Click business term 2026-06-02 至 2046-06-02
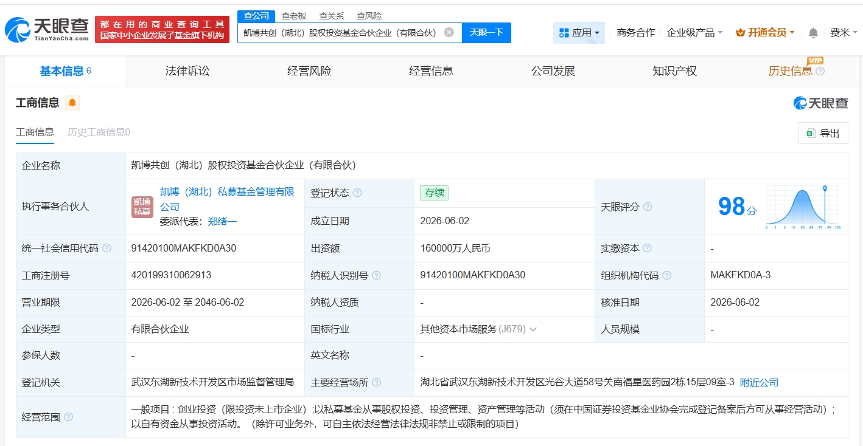The height and width of the screenshot is (446, 863). (x=187, y=302)
